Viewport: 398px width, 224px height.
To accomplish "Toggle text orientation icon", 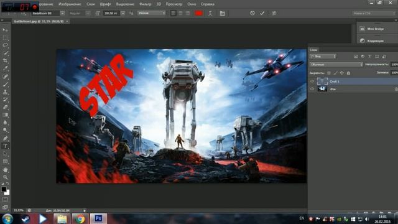I will point(24,13).
